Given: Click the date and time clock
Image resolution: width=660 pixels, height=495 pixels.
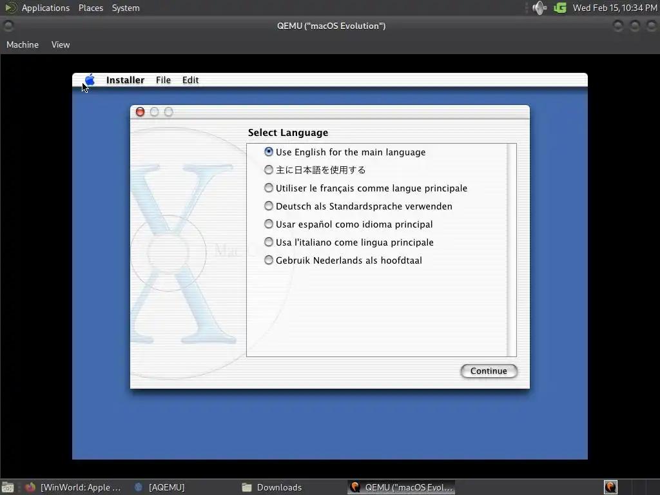Looking at the screenshot, I should (614, 8).
